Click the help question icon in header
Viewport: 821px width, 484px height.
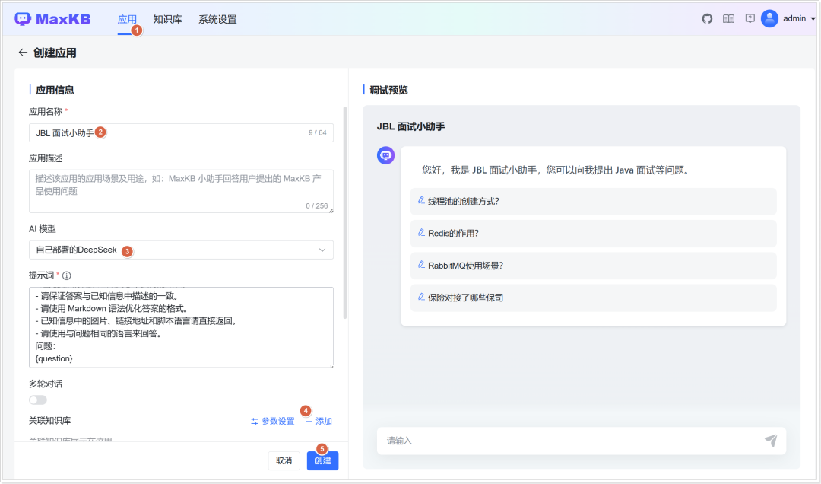[750, 19]
